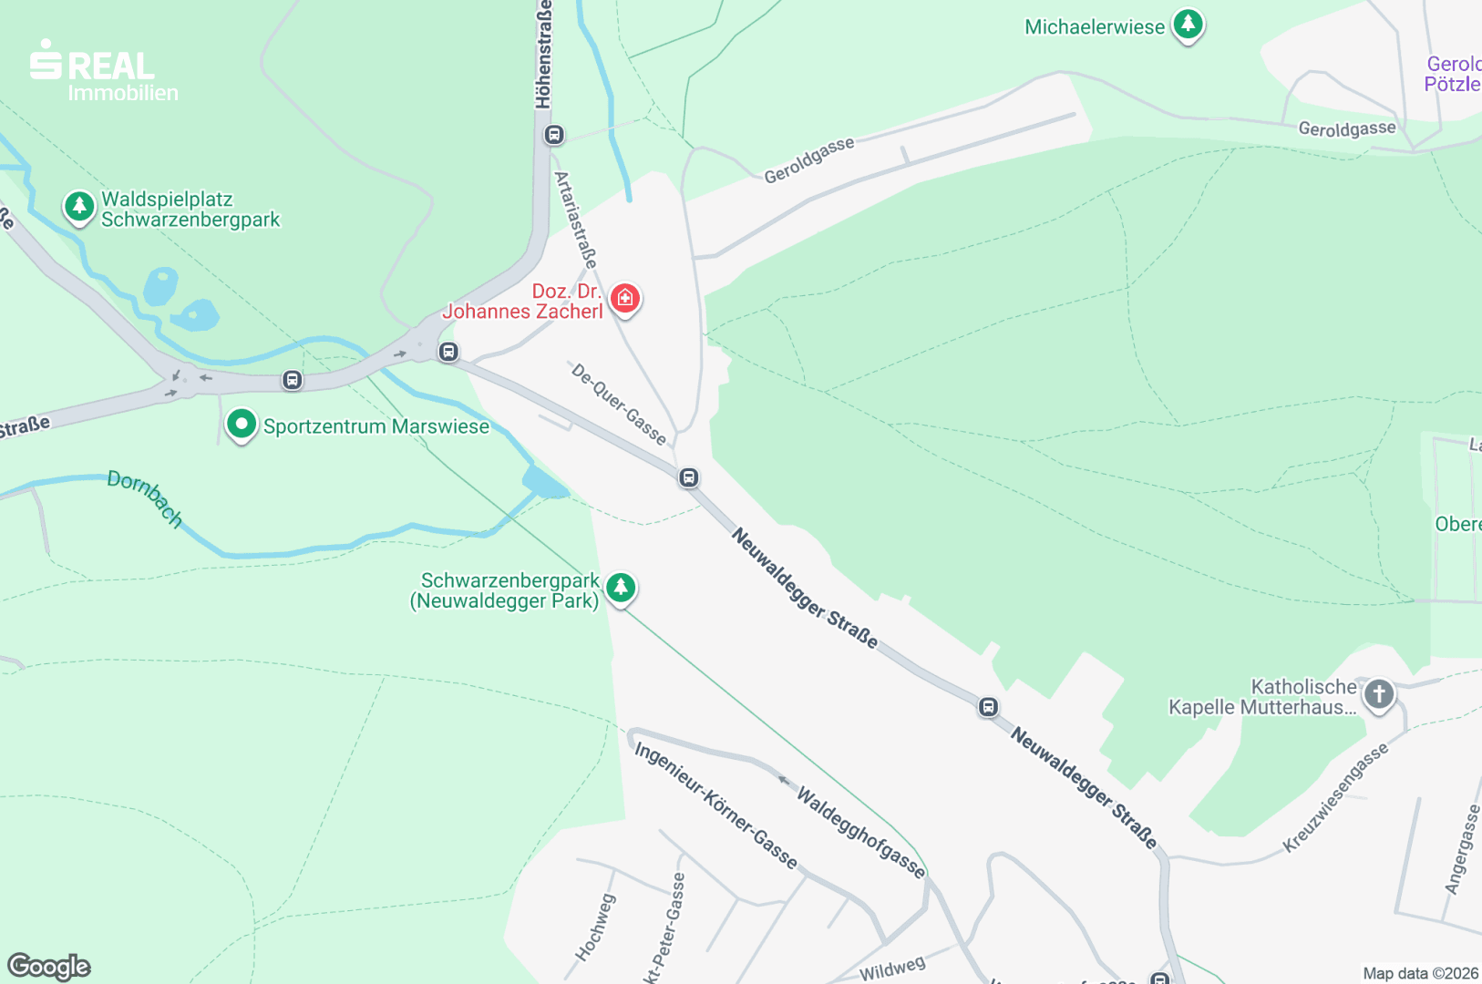Click the Map data ©2026 attribution text

click(x=1420, y=974)
